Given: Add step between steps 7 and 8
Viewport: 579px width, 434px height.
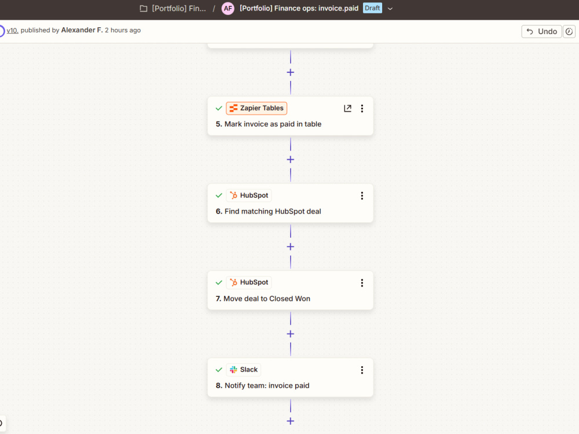Looking at the screenshot, I should [x=291, y=334].
